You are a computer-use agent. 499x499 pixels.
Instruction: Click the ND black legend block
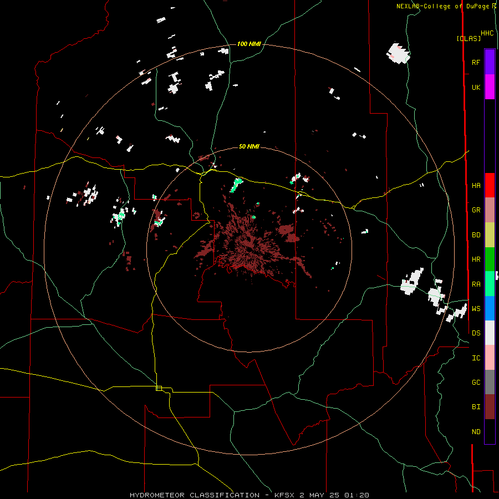(490, 431)
